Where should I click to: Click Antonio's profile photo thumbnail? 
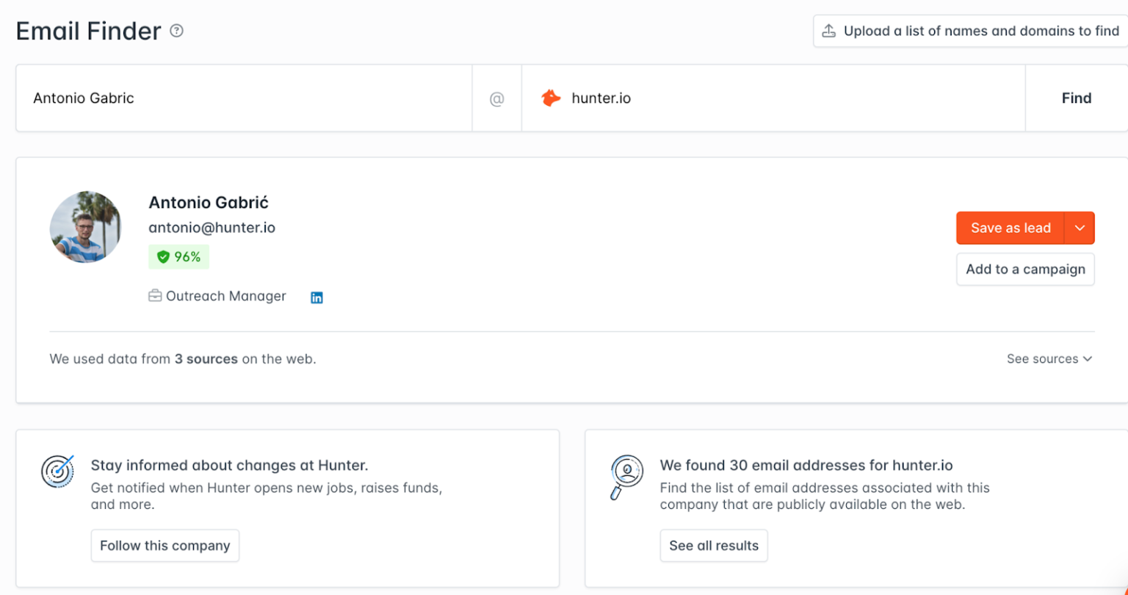(x=86, y=227)
